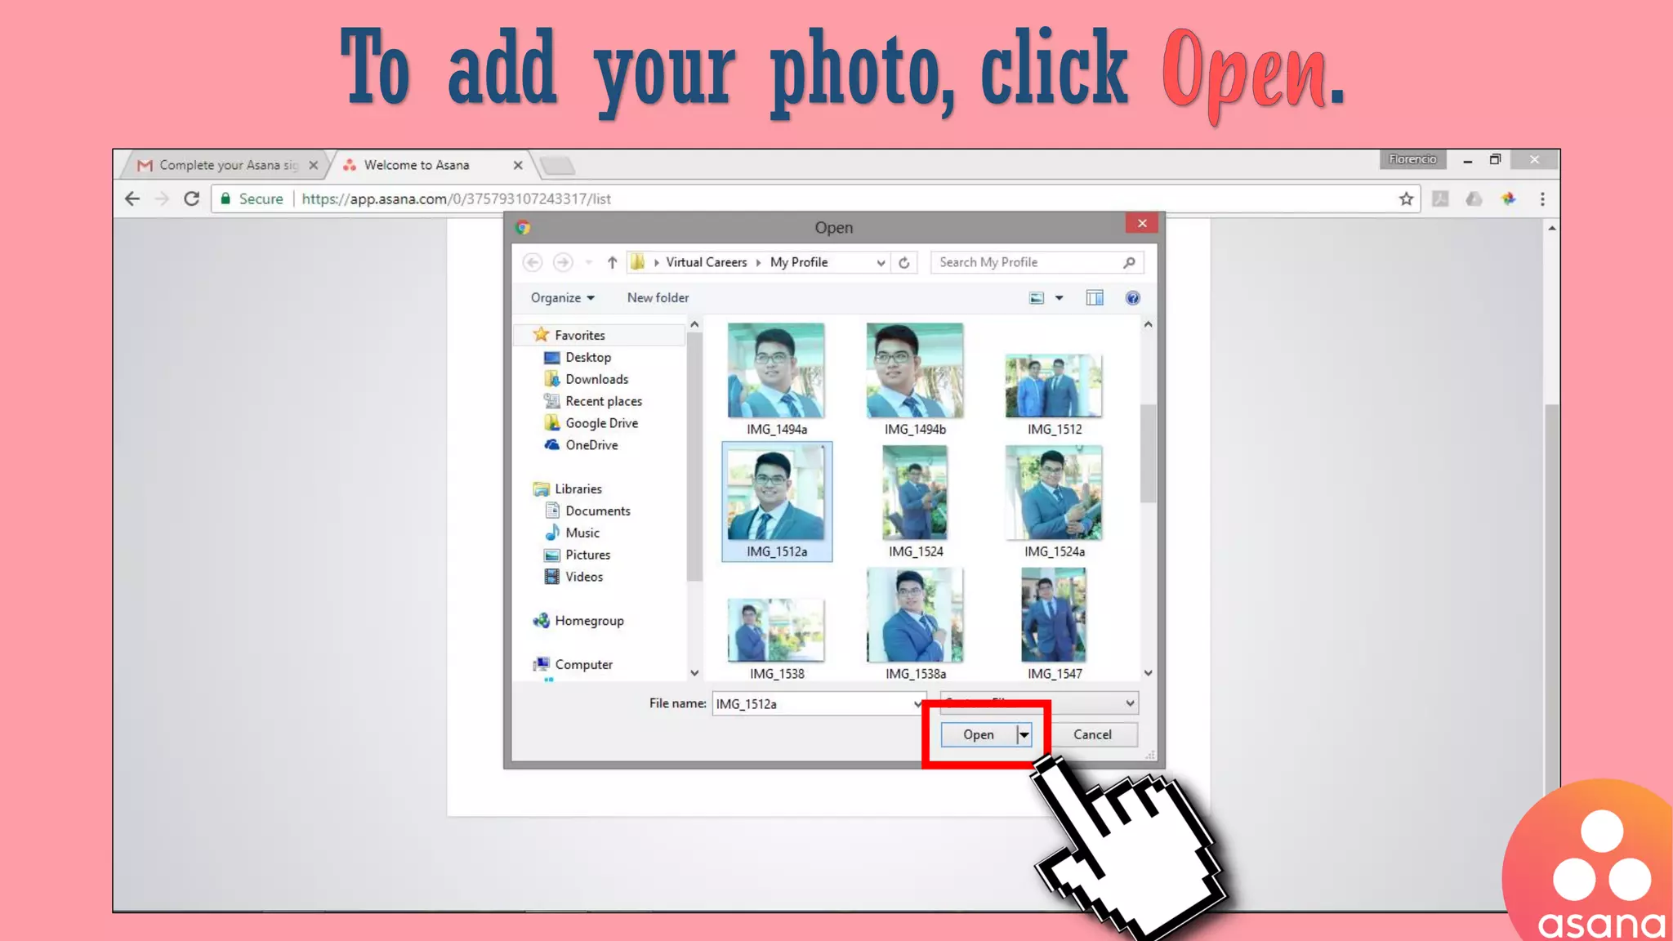Click the Chrome address bar URL
The height and width of the screenshot is (941, 1673).
pyautogui.click(x=456, y=198)
